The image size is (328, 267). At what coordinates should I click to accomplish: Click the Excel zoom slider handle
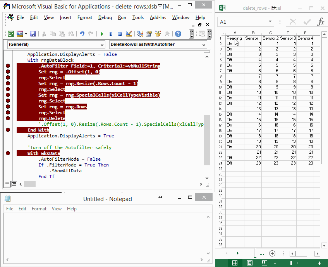click(291, 263)
